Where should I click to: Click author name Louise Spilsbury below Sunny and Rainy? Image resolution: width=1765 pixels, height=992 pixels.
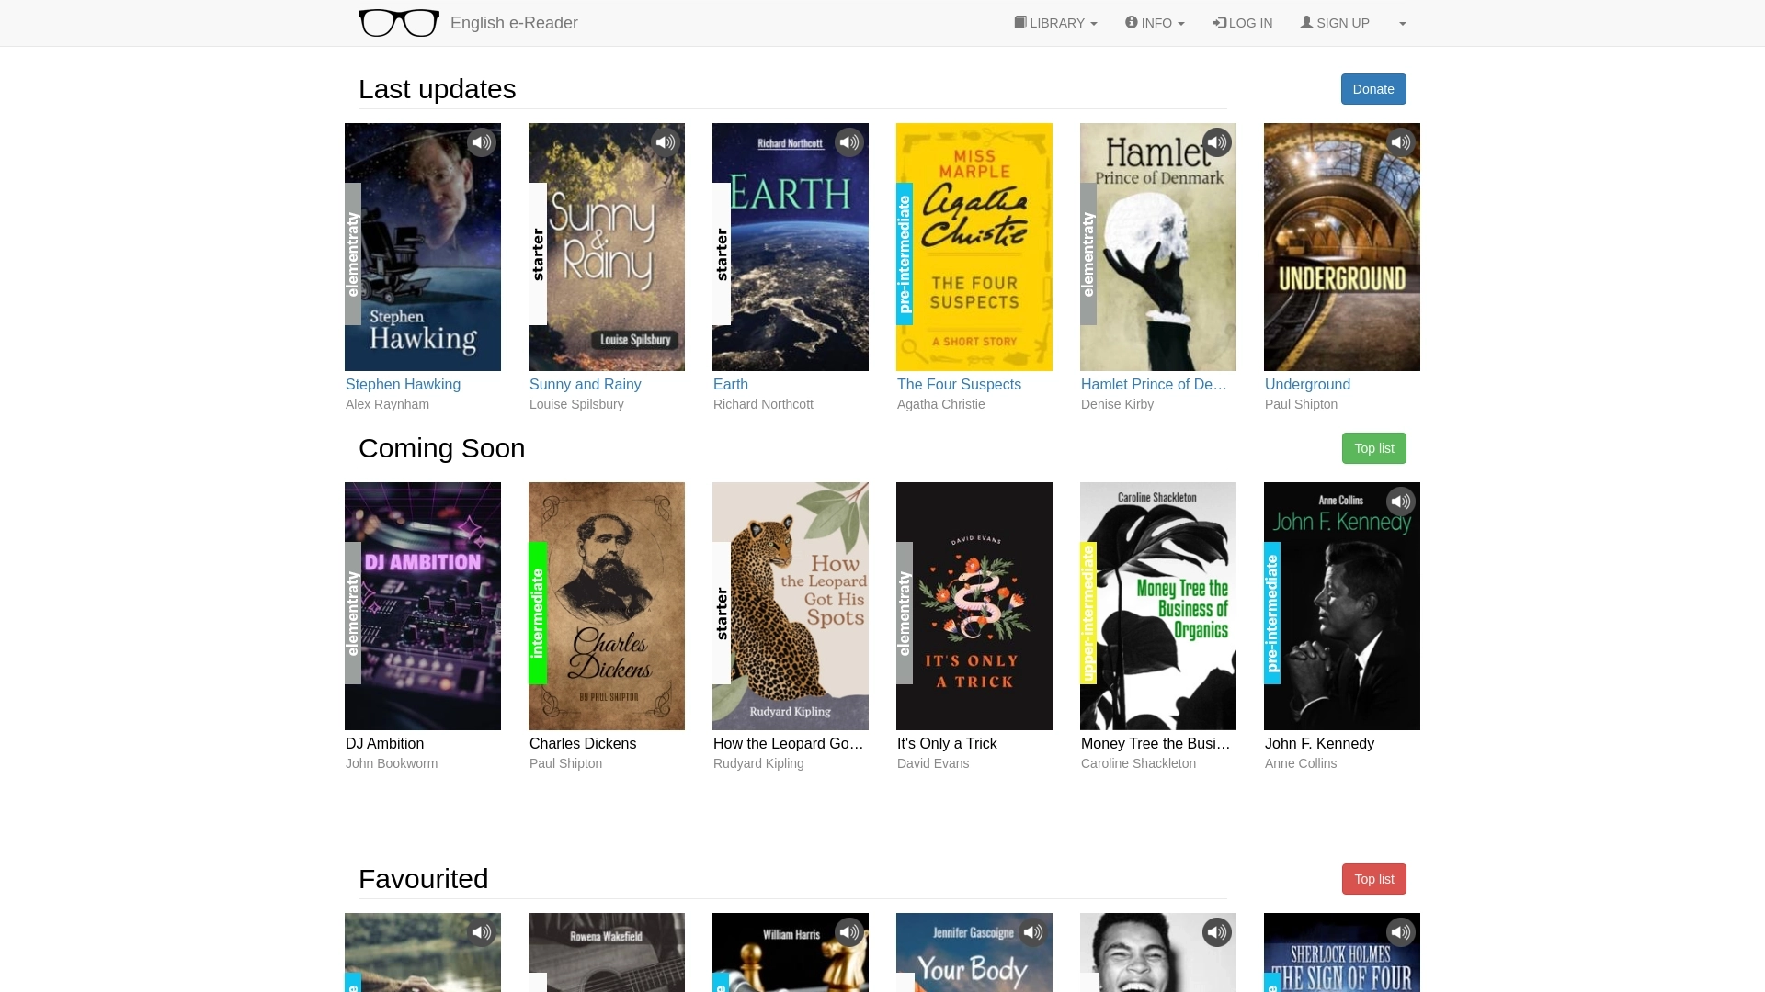pyautogui.click(x=576, y=404)
